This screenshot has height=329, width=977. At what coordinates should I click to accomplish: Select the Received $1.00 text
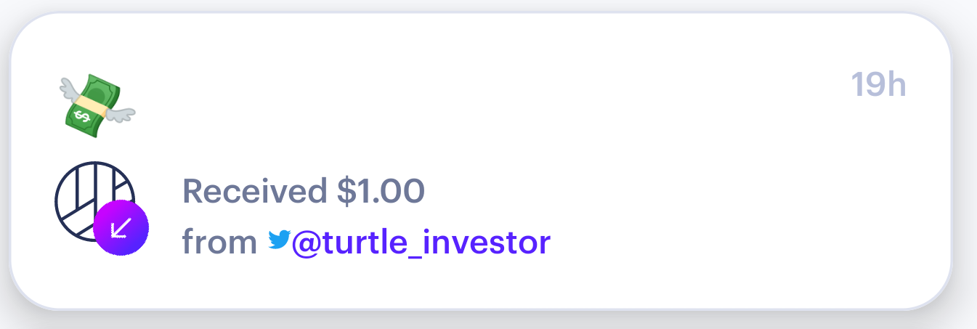(x=303, y=191)
